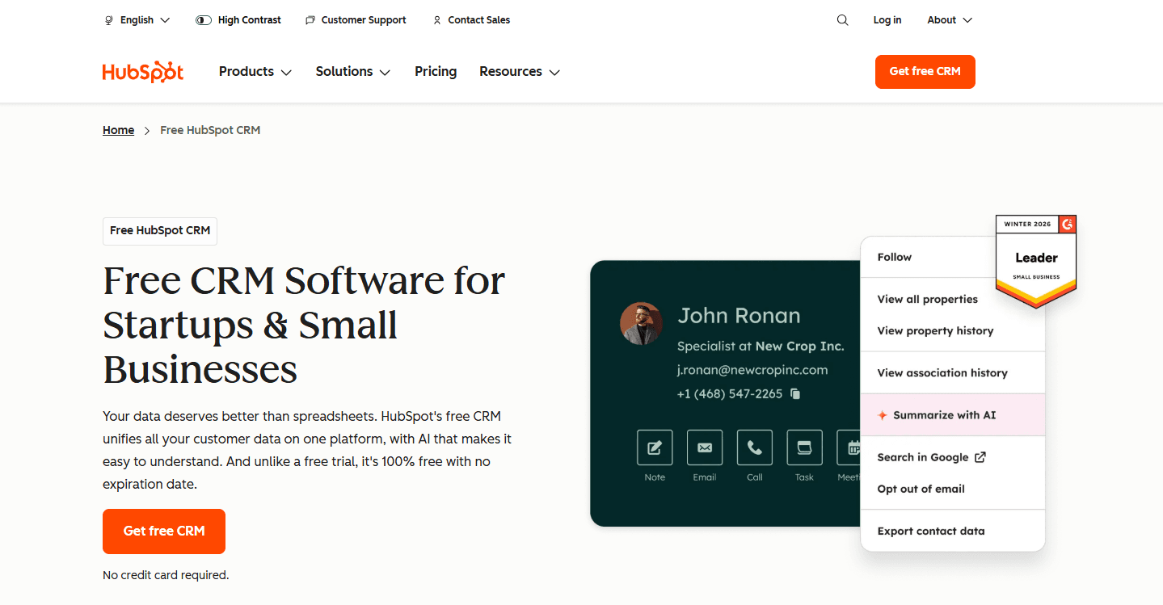This screenshot has height=605, width=1163.
Task: Select View all properties
Action: click(928, 299)
